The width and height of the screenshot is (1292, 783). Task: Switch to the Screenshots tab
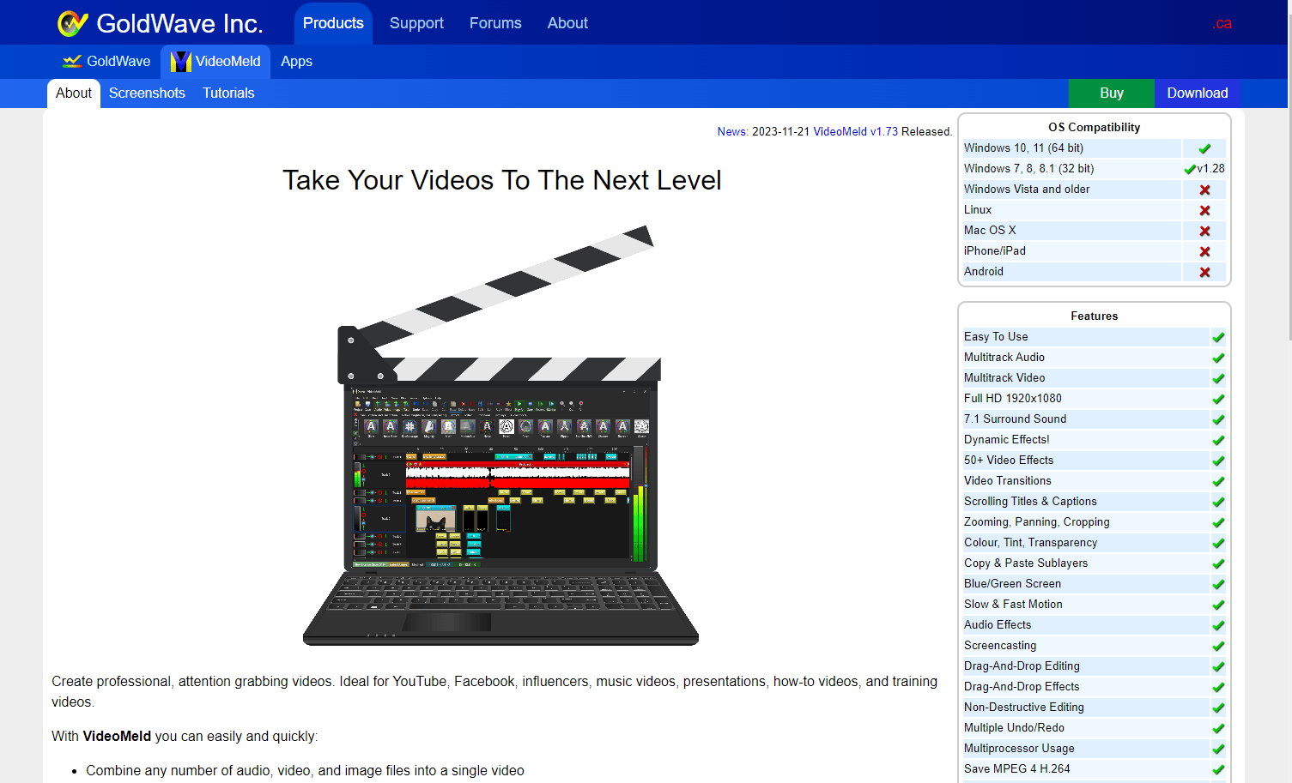(147, 93)
